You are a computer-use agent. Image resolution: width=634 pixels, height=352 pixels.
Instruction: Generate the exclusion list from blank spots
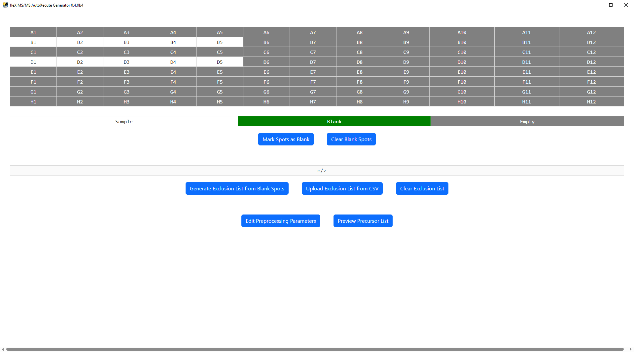coord(237,188)
